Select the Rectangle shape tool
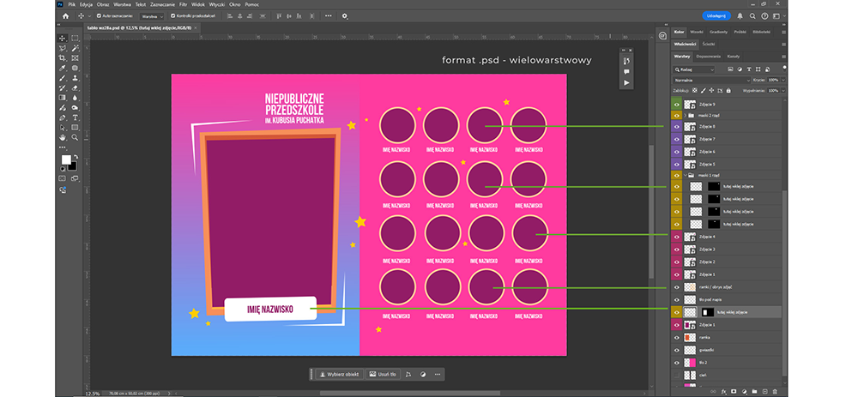 [75, 128]
